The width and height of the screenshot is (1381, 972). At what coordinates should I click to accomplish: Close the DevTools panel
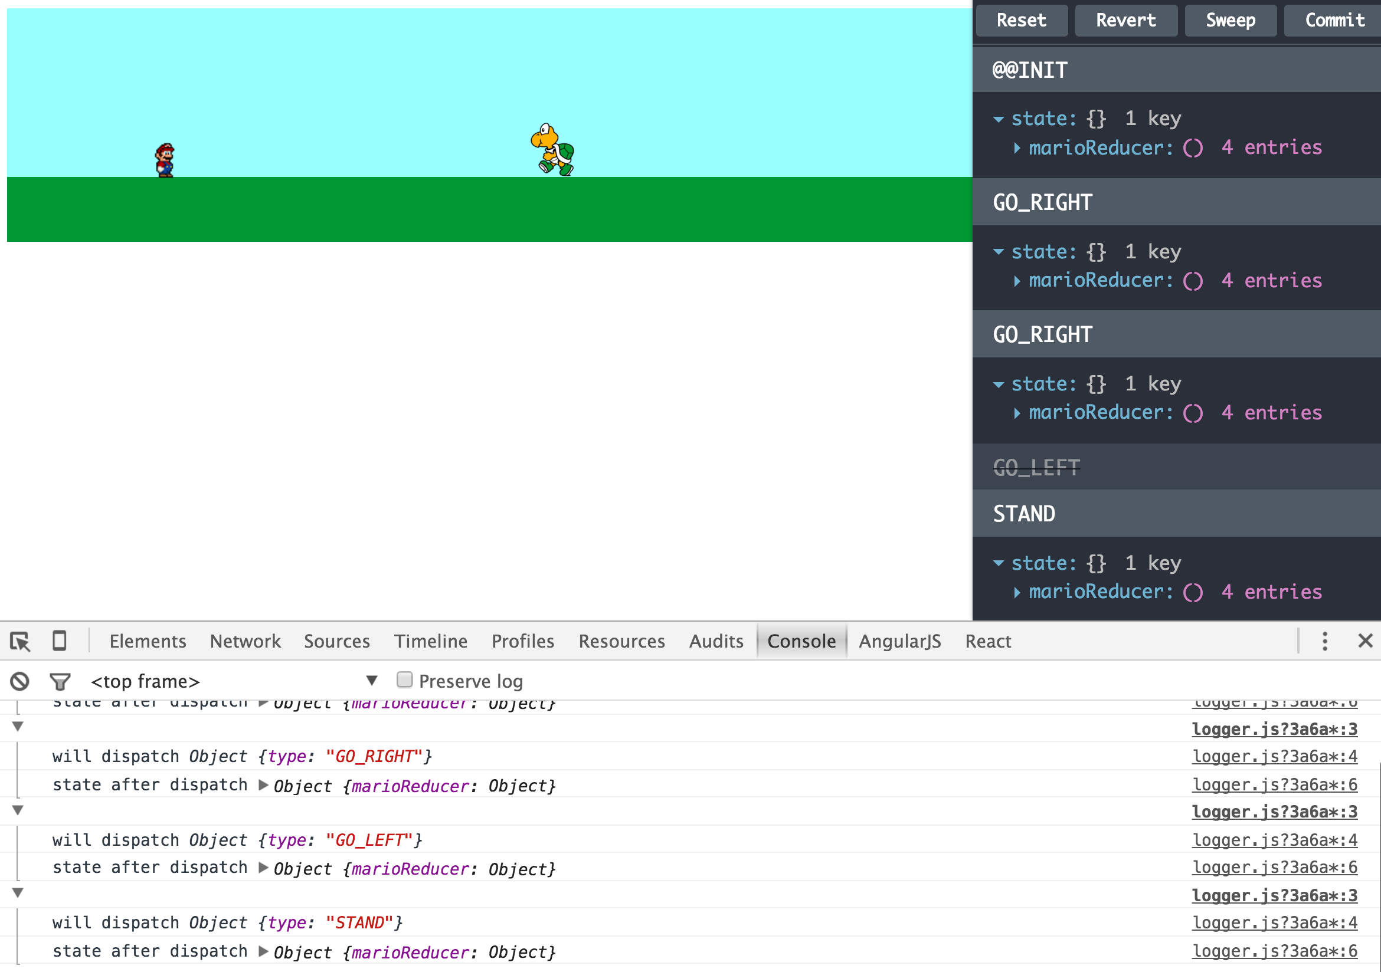1364,641
